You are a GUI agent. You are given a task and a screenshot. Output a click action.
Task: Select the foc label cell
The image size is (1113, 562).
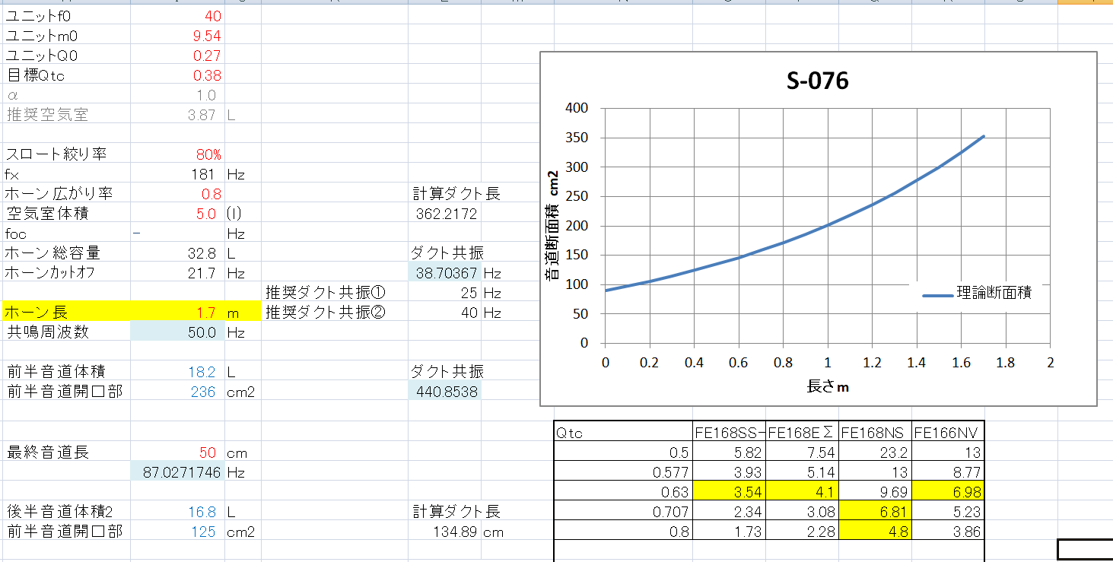tap(65, 233)
